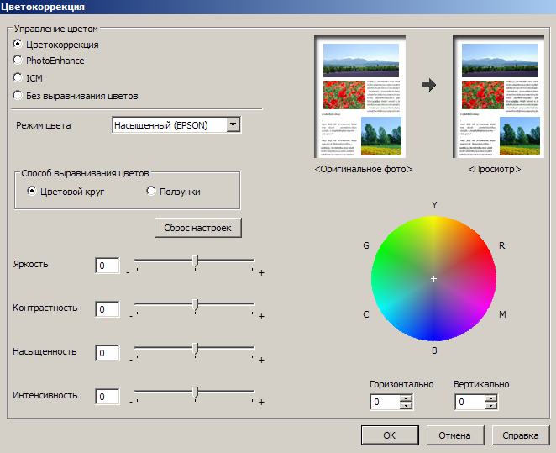Screen dimensions: 556x453
Task: Click the Отмена button
Action: pyautogui.click(x=455, y=435)
